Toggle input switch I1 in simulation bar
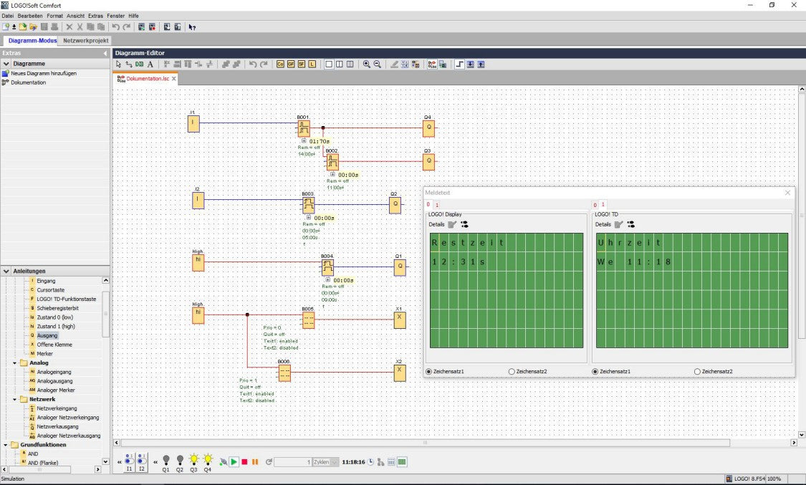Screen dimensions: 806x485 click(129, 462)
